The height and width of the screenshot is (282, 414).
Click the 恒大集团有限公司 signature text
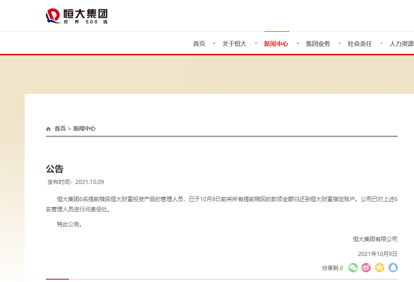coord(375,239)
